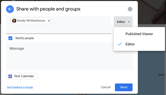Click into the Message text area
166x95 pixels.
pos(69,56)
